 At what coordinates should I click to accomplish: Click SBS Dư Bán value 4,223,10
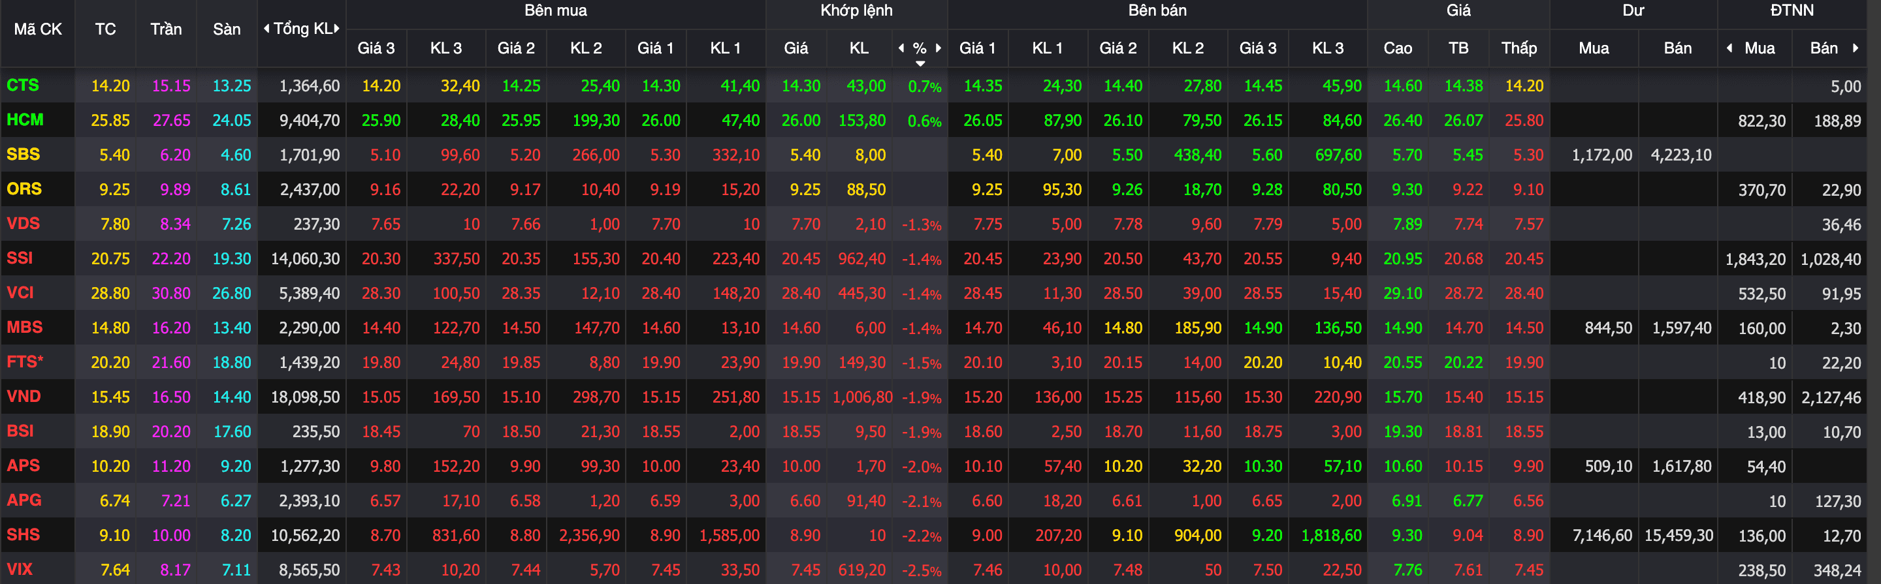point(1681,155)
